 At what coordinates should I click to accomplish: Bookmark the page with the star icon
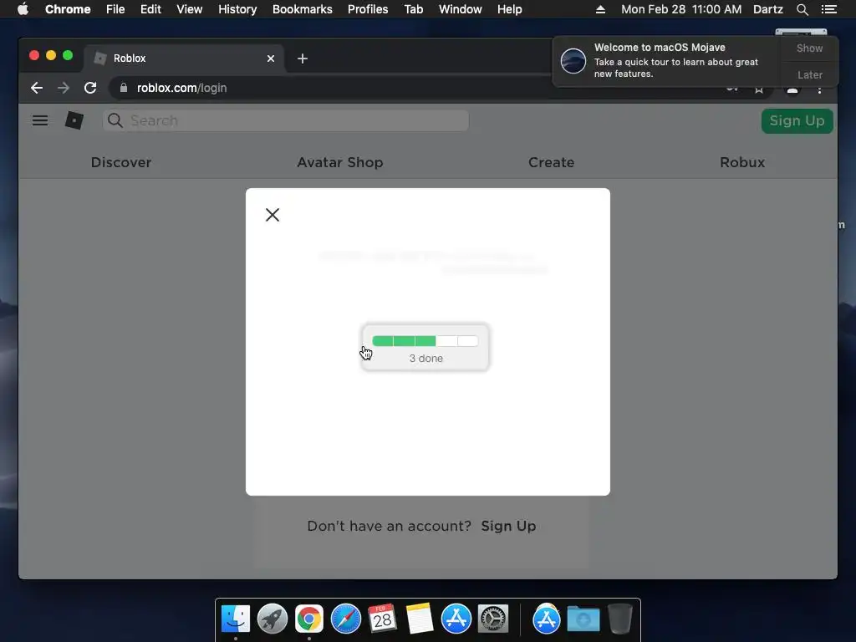pos(759,89)
